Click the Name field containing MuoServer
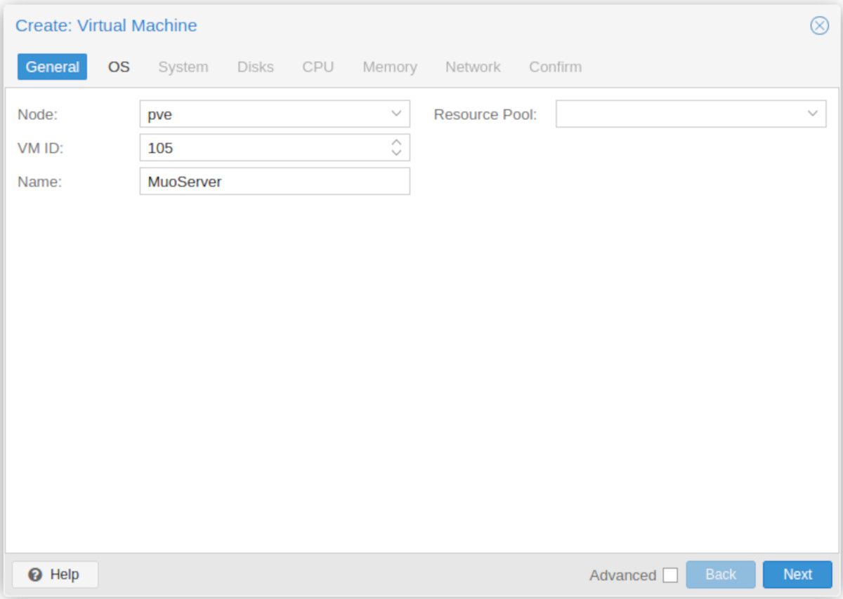Viewport: 843px width, 599px height. coord(274,182)
